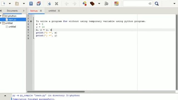Reload the current file
The height and width of the screenshot is (100, 178).
[49, 4]
